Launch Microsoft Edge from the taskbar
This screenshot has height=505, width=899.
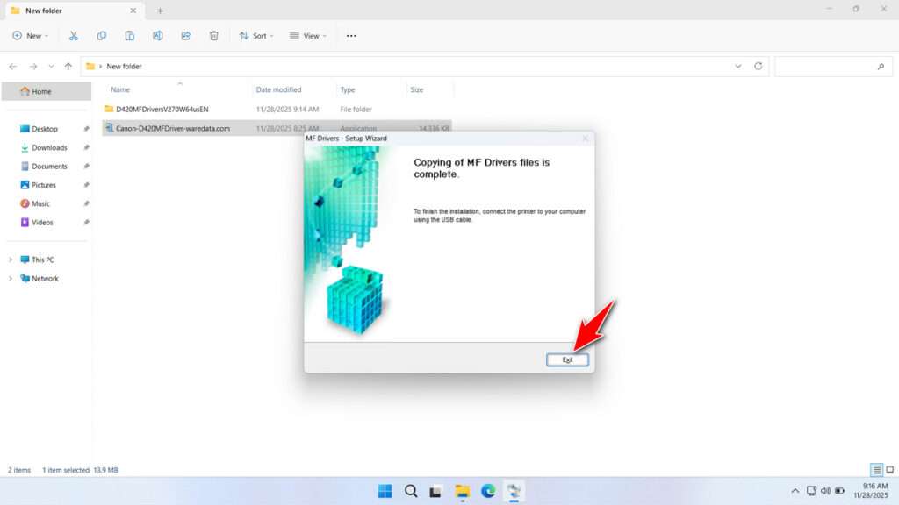tap(488, 492)
